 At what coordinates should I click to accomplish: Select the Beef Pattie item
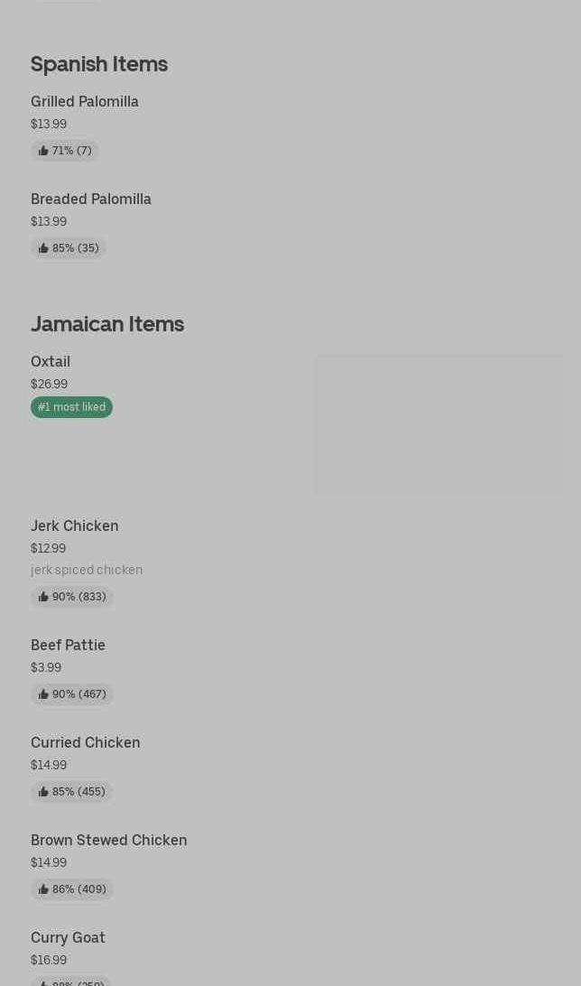69,645
